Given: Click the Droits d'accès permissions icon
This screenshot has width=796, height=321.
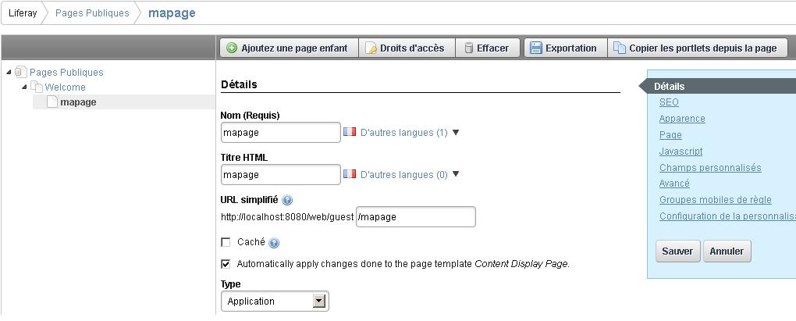Looking at the screenshot, I should 371,48.
